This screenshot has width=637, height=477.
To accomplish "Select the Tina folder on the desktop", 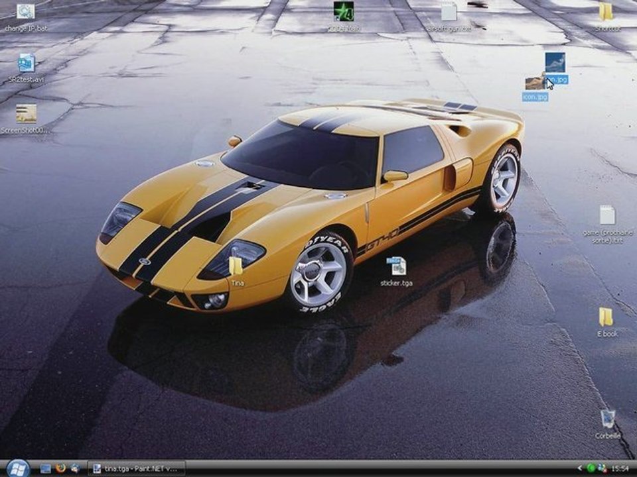I will point(236,266).
